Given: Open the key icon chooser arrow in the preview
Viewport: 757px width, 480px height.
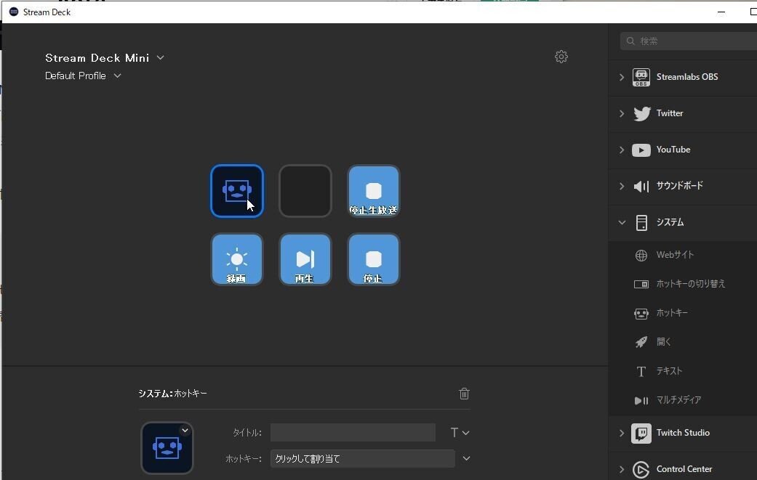Looking at the screenshot, I should point(185,431).
